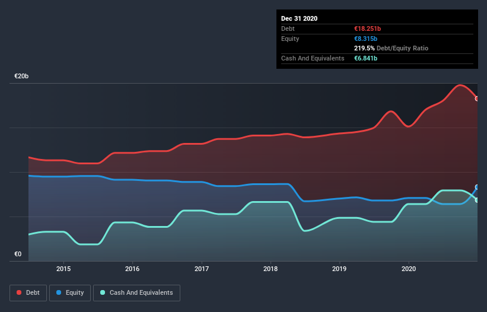Click the Equity row label in tooltip
The image size is (487, 312).
coord(290,39)
